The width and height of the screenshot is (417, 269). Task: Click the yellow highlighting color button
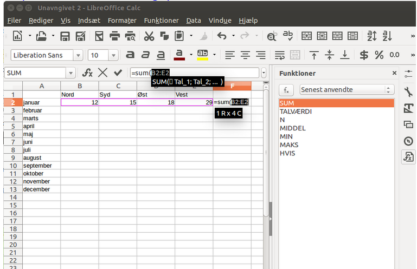tap(202, 55)
